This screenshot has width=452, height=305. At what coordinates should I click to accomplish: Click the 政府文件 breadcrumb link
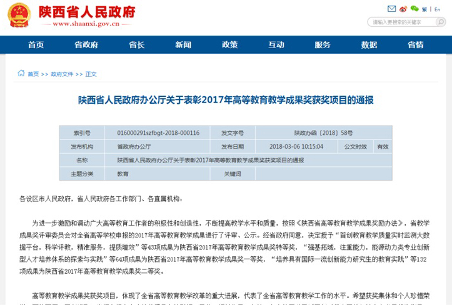[x=62, y=74]
